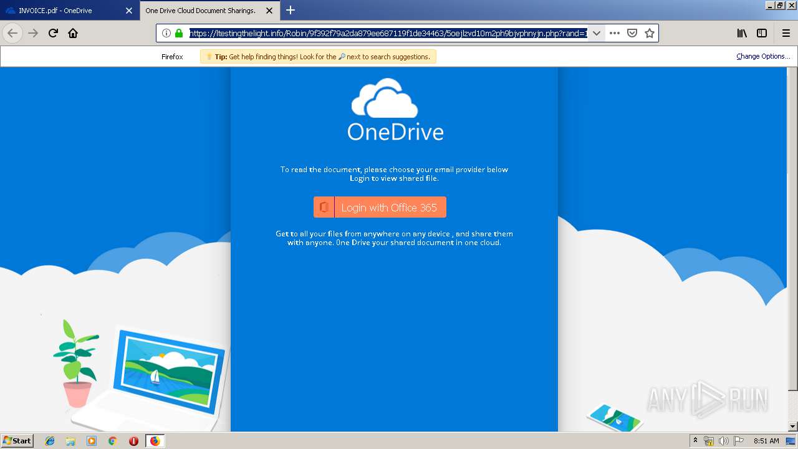Click the green padlock security icon
This screenshot has width=798, height=449.
point(179,33)
